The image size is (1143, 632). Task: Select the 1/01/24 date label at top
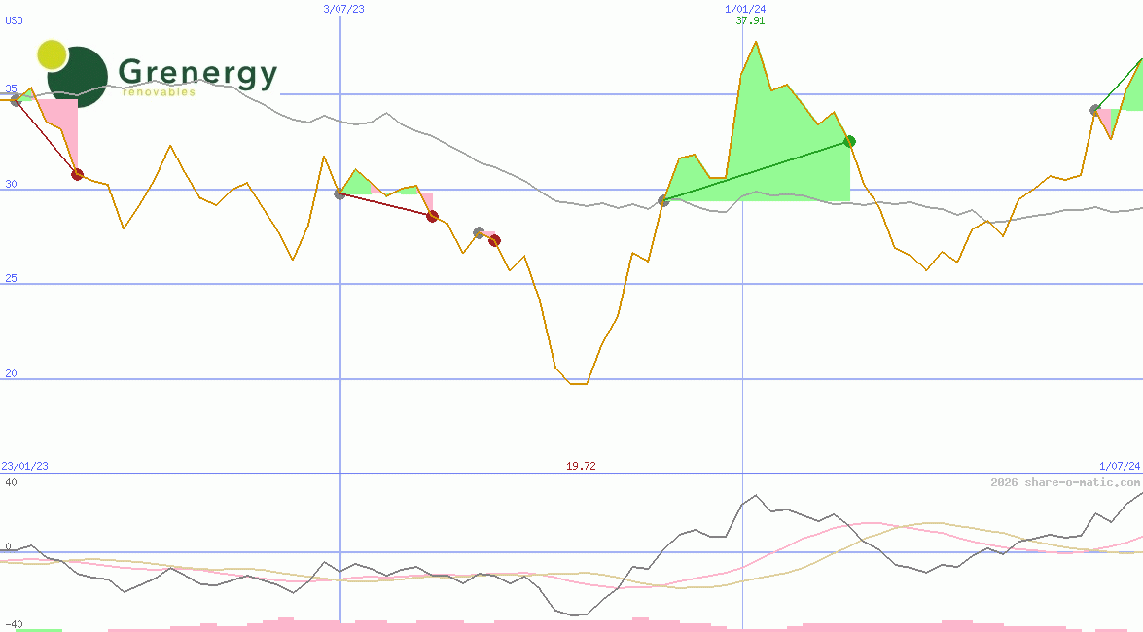pos(738,9)
